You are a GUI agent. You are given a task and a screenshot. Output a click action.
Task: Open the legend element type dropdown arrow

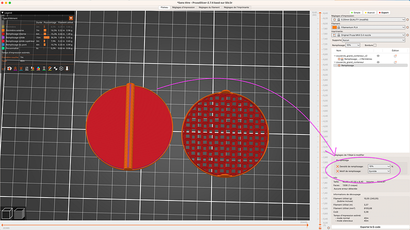70,18
